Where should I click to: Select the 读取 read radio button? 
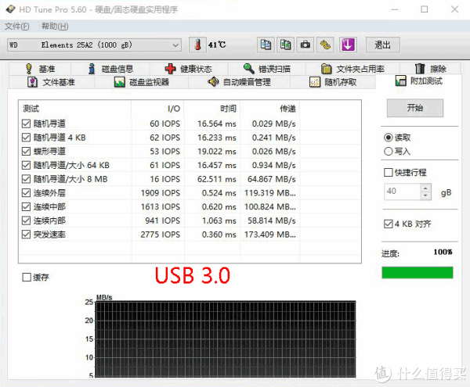[x=389, y=138]
